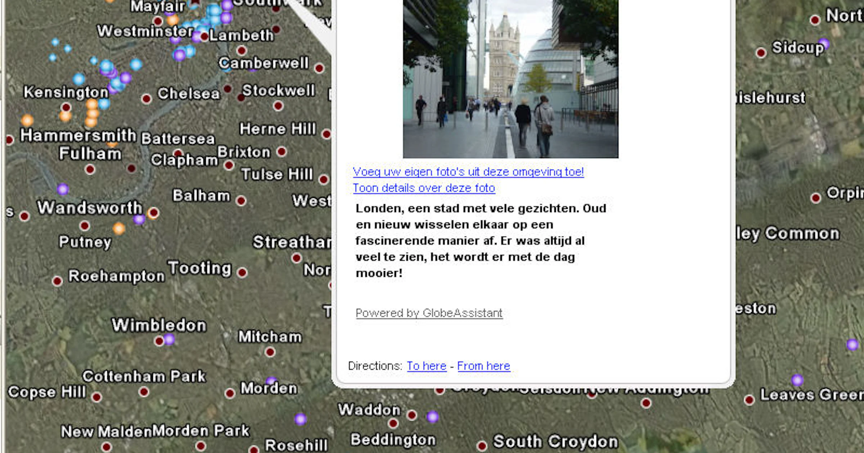Click the purple marker at Wimbledon
864x453 pixels.
click(169, 339)
